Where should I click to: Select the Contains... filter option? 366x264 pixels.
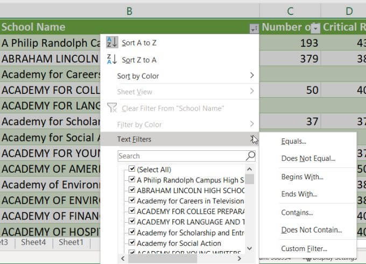pos(297,212)
